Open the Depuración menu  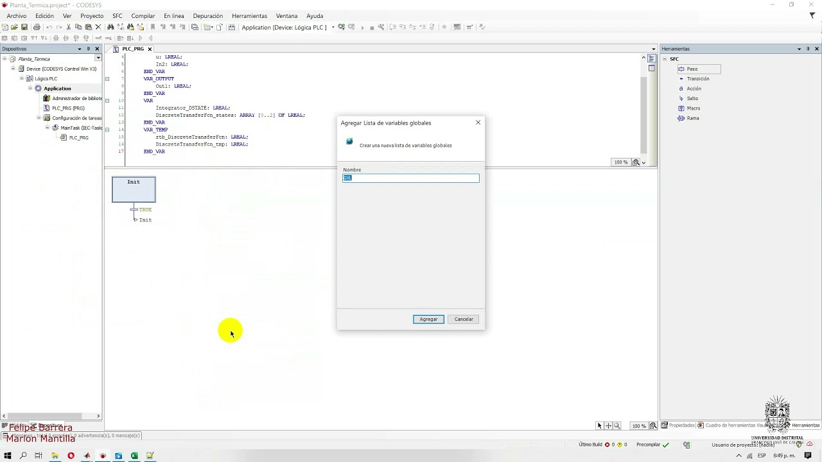(x=208, y=16)
